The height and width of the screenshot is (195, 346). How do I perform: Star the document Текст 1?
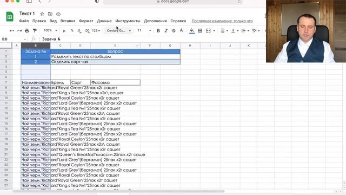42,14
